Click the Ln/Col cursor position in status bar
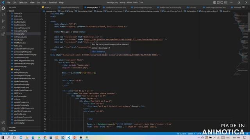Image resolution: width=250 pixels, height=140 pixels. (181, 134)
